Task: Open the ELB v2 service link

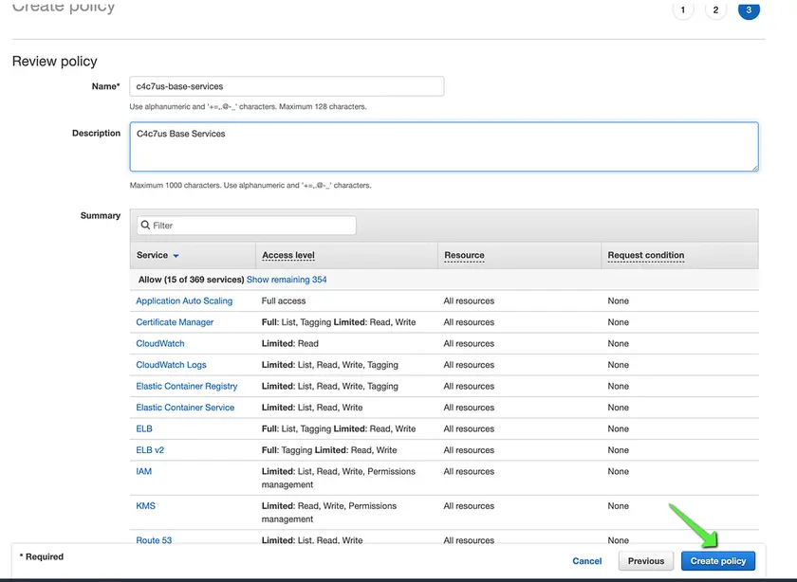Action: (x=150, y=450)
